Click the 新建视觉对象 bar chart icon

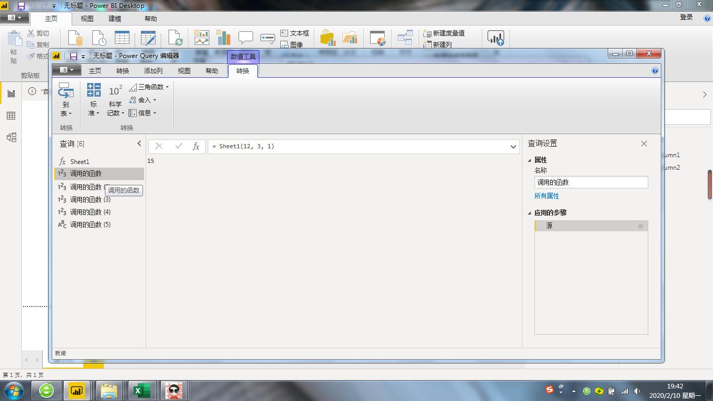(223, 38)
